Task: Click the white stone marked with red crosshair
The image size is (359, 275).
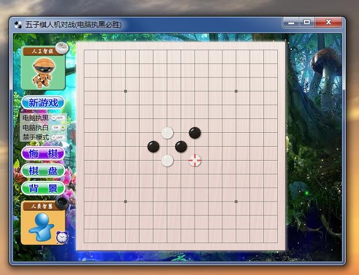Action: click(195, 161)
